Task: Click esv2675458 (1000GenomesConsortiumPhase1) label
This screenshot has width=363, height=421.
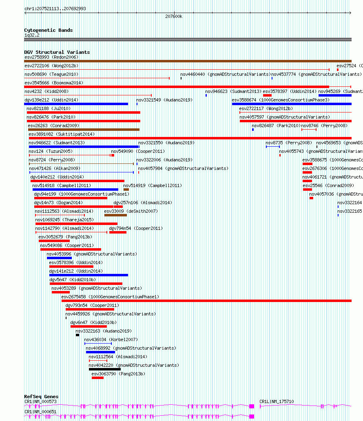Action: (110, 298)
